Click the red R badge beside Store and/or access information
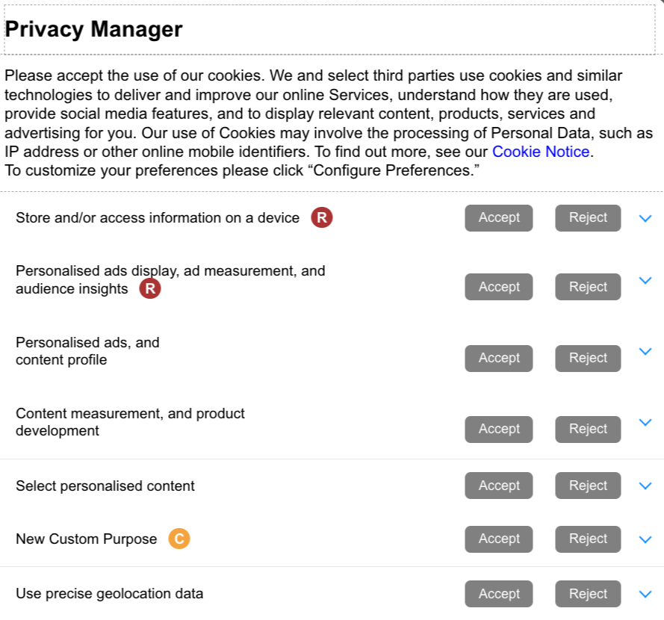Image resolution: width=664 pixels, height=620 pixels. coord(322,217)
